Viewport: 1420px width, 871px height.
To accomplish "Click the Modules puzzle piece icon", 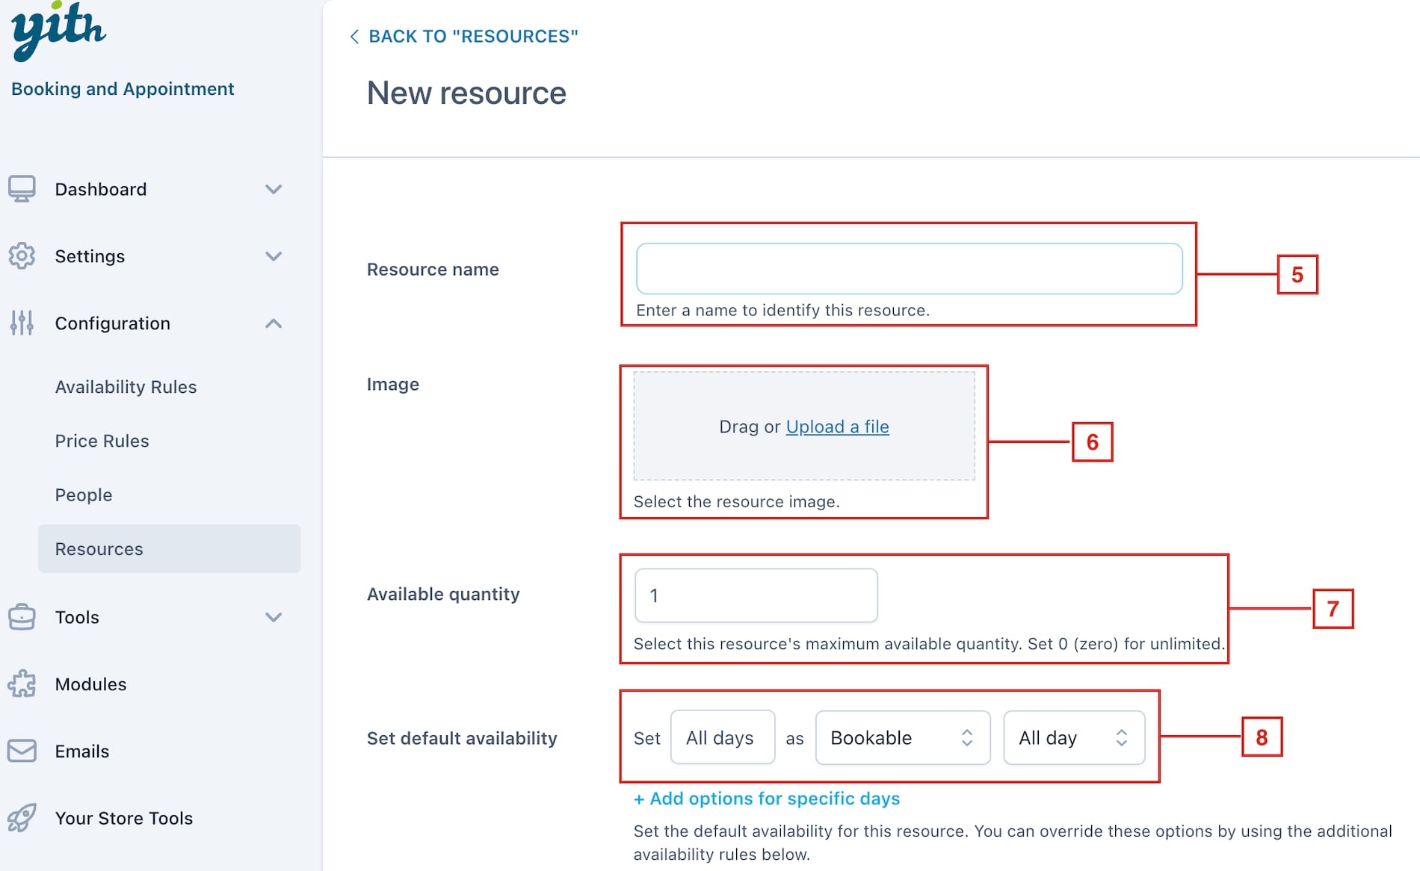I will pyautogui.click(x=22, y=684).
